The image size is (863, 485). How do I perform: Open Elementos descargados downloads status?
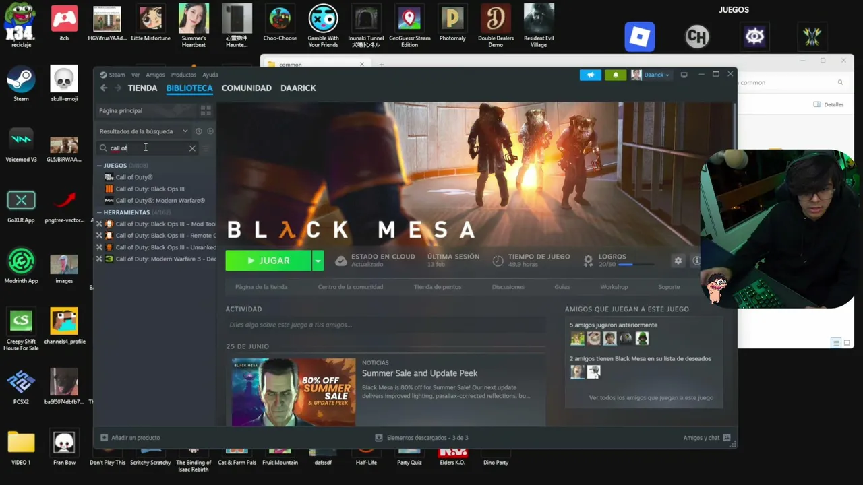pyautogui.click(x=422, y=438)
